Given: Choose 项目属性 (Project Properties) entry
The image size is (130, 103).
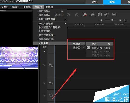Looking at the screenshot, I should (x=50, y=15).
